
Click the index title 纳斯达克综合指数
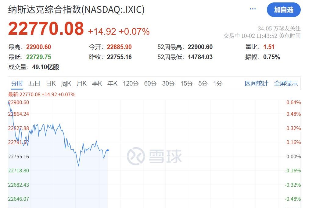tap(45, 9)
